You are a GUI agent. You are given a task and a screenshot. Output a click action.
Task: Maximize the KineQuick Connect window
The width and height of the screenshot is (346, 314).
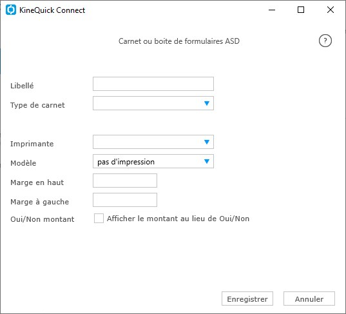click(x=301, y=10)
